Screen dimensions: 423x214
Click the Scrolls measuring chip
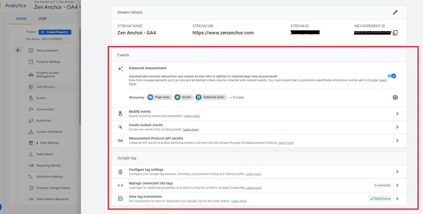click(184, 97)
